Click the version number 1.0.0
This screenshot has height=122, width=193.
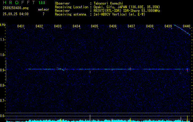(x=42, y=3)
